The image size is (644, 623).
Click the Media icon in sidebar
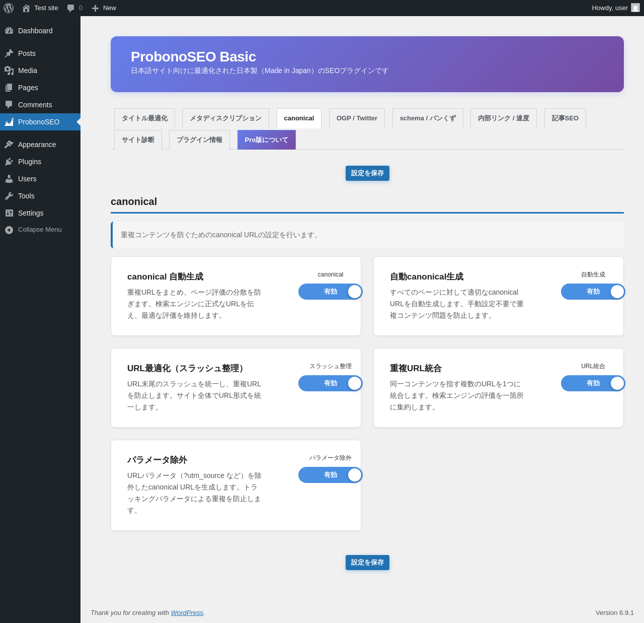9,71
